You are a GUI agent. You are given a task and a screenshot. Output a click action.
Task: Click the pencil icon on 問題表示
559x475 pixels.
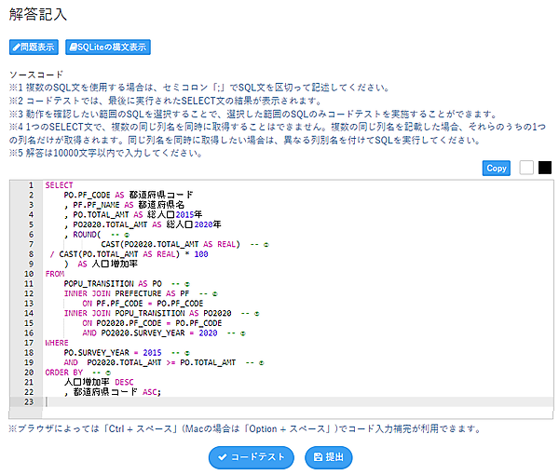pos(17,47)
